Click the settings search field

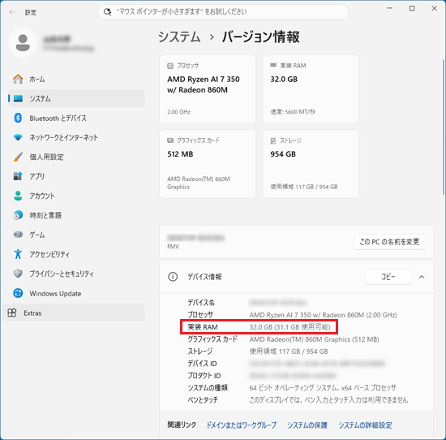tap(223, 12)
